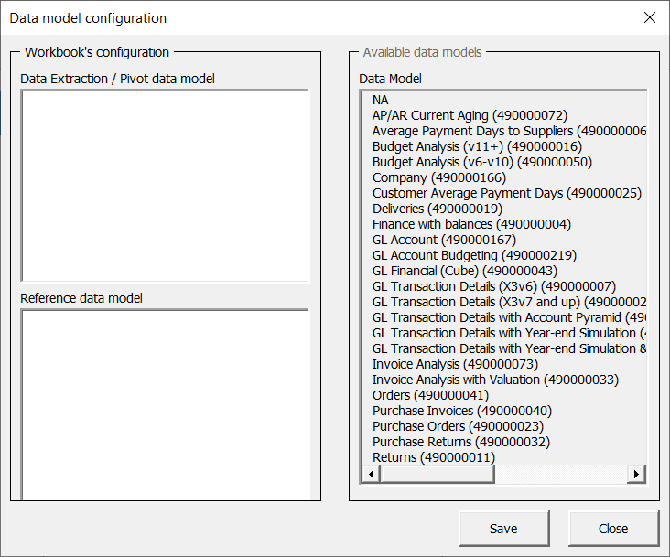Screen dimensions: 670x557
Task: Select Deliveries (490000019) in the list
Action: (437, 209)
